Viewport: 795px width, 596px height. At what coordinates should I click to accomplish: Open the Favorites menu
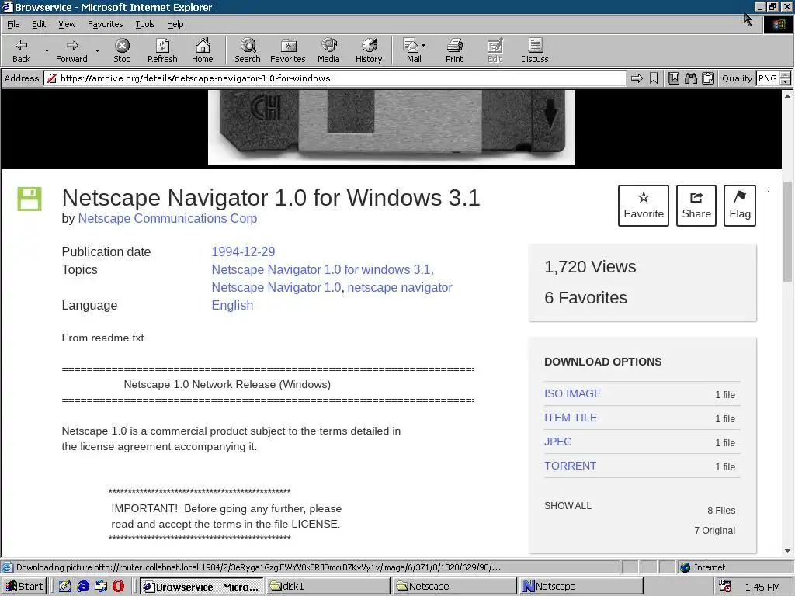point(105,24)
